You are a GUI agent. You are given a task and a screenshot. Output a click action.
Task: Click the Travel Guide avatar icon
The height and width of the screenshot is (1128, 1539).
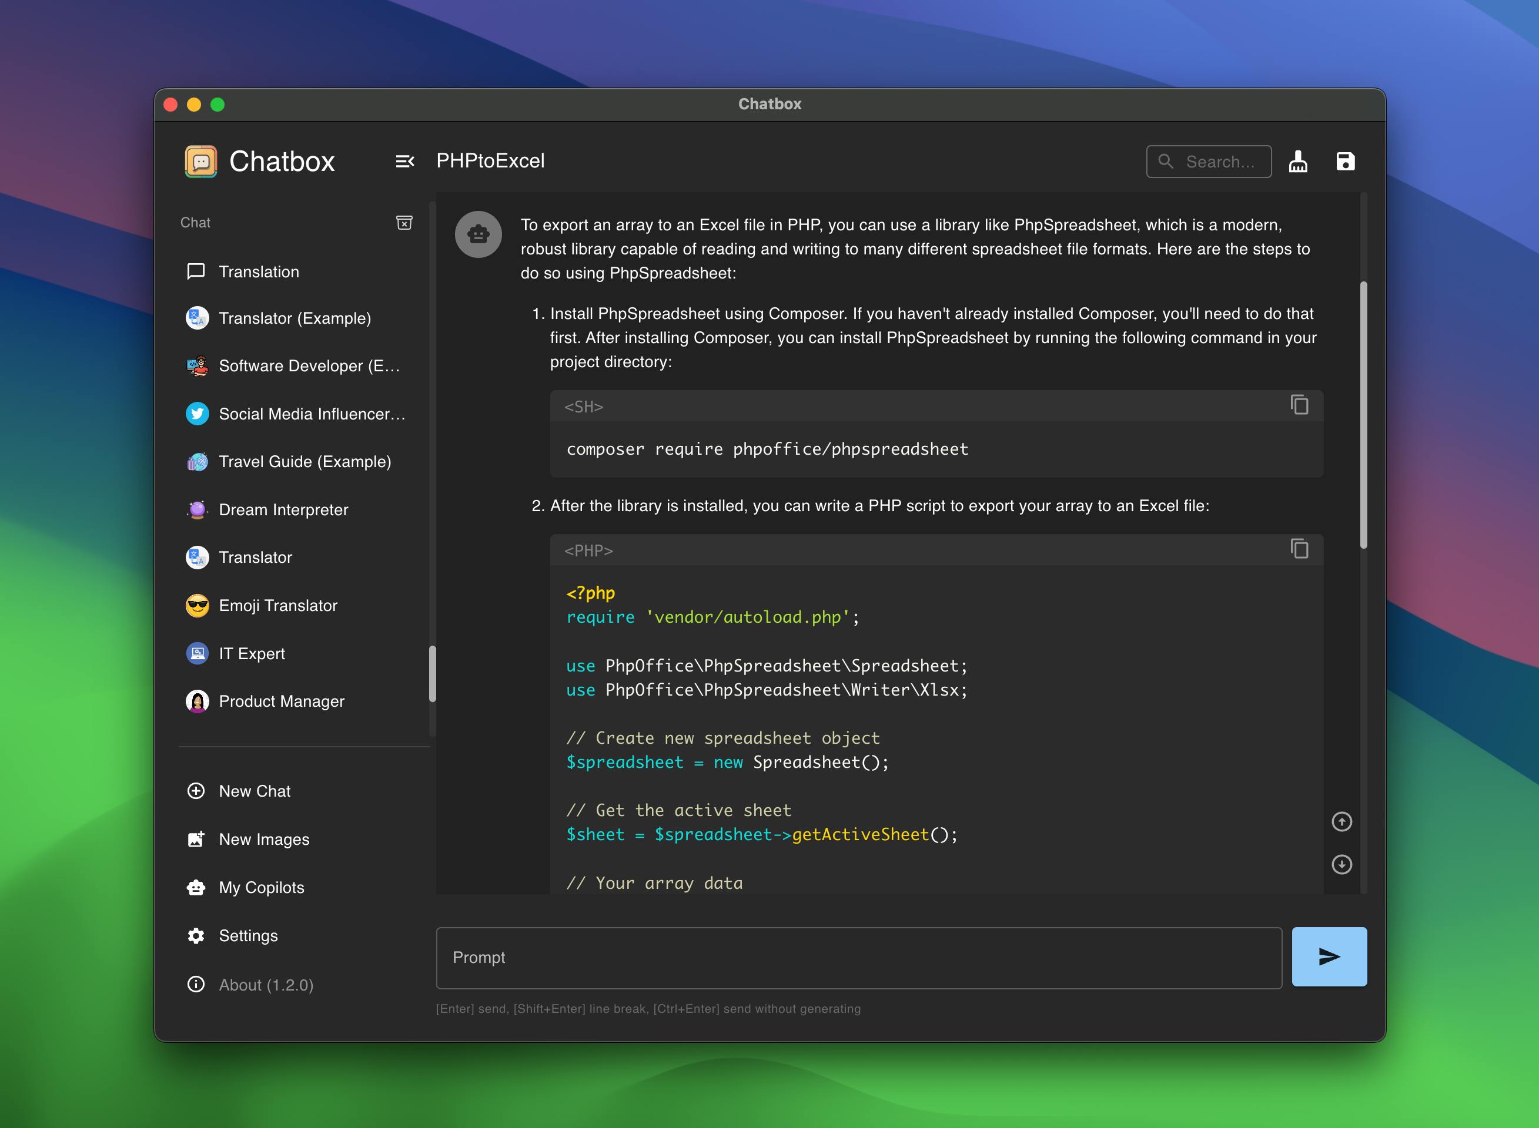198,462
